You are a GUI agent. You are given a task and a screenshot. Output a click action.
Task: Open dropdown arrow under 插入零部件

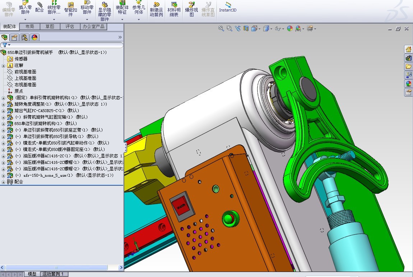pos(25,19)
